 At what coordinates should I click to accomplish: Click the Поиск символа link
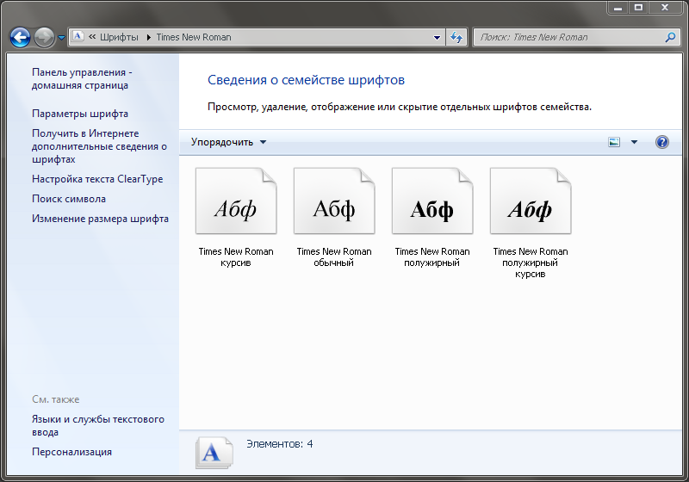pos(69,199)
